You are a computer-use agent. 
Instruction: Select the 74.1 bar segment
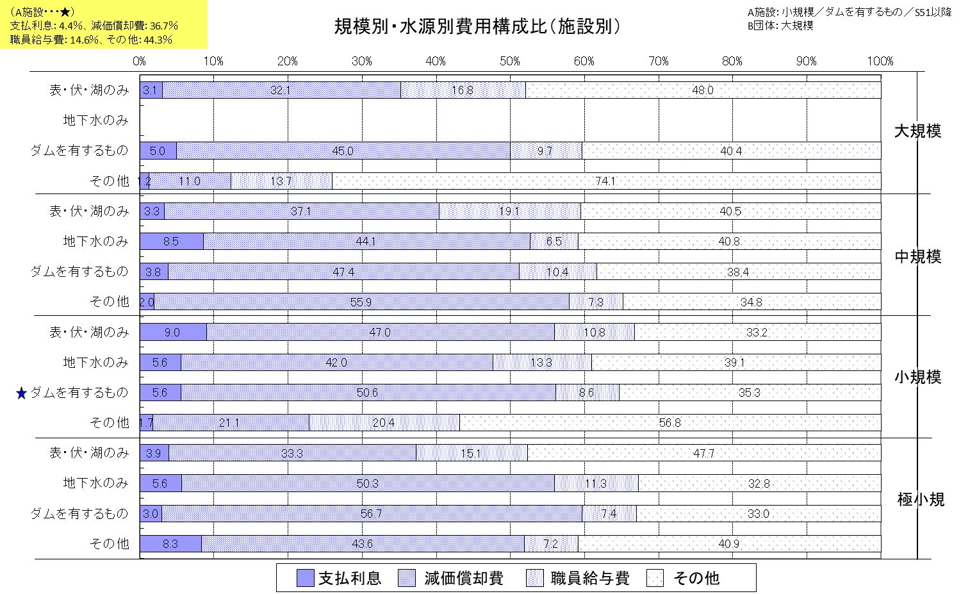[605, 181]
